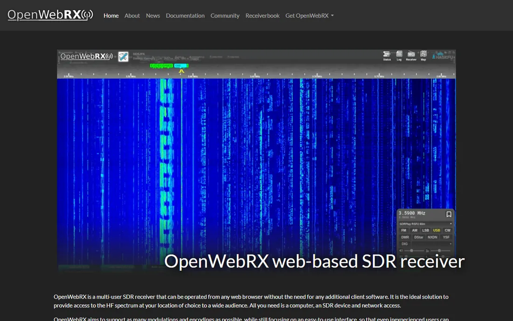Select the DMR digital voice button
The width and height of the screenshot is (513, 321).
[x=405, y=237]
